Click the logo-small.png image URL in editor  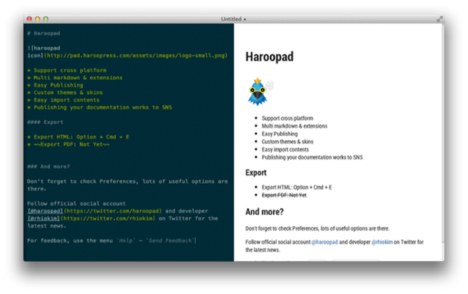(135, 55)
